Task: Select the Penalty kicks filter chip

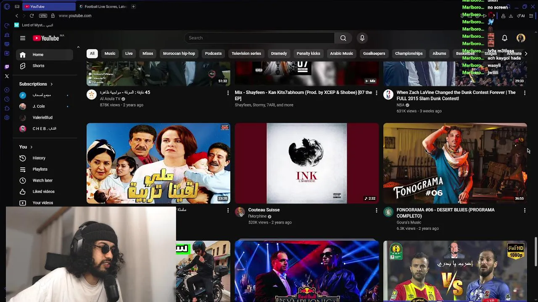Action: click(308, 54)
